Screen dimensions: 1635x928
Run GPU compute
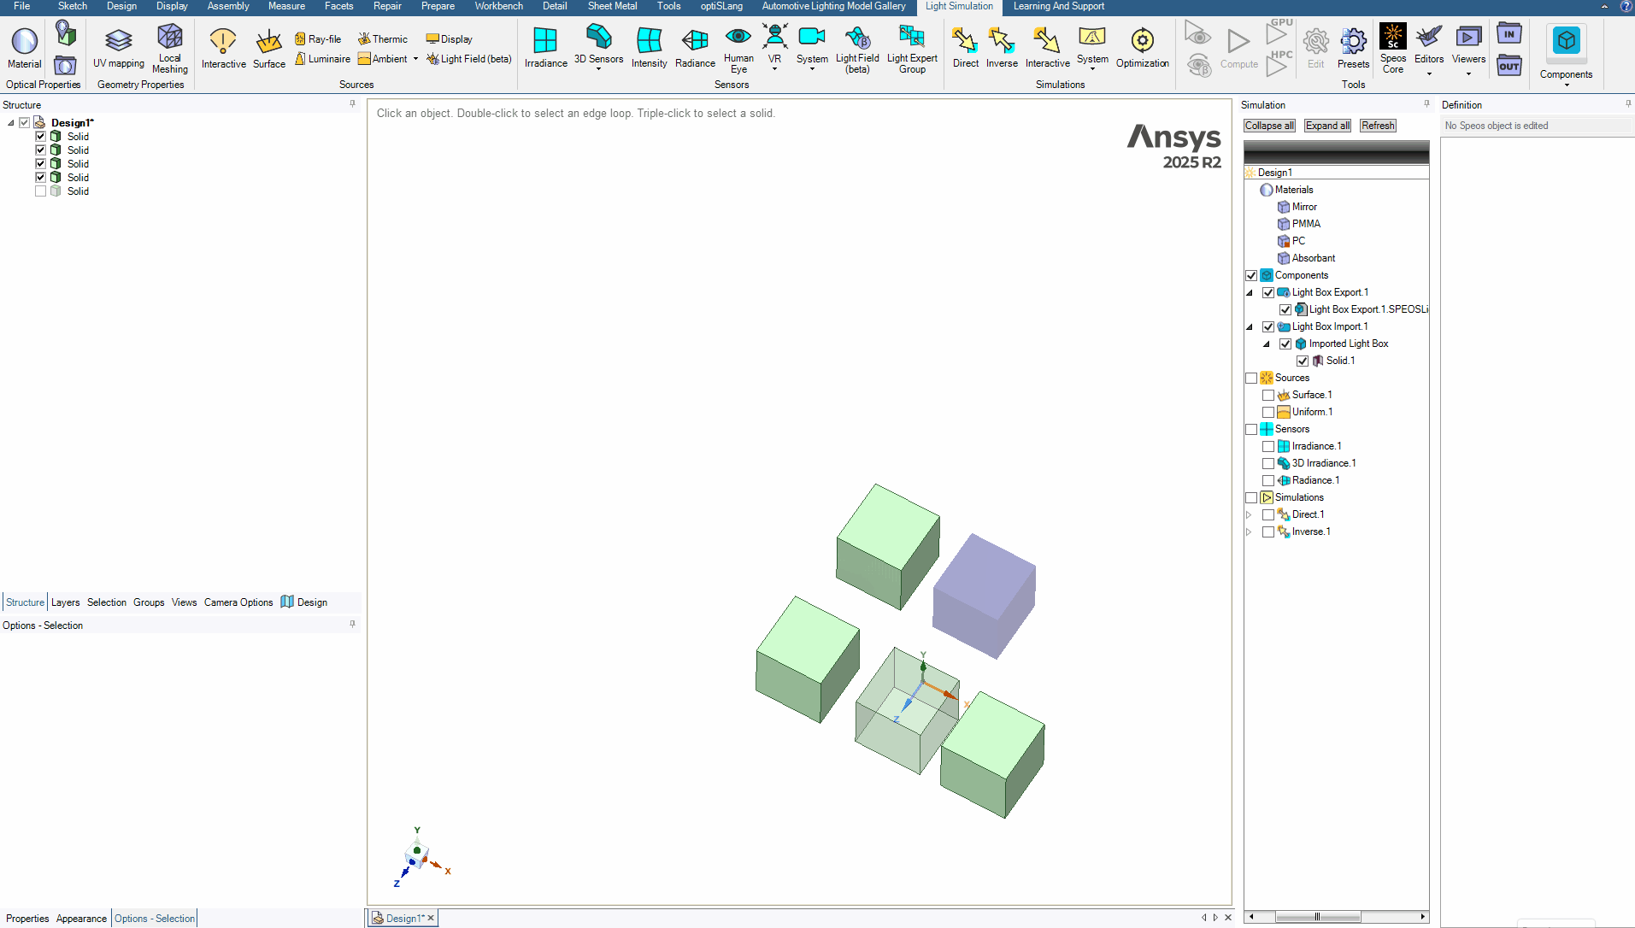coord(1279,32)
